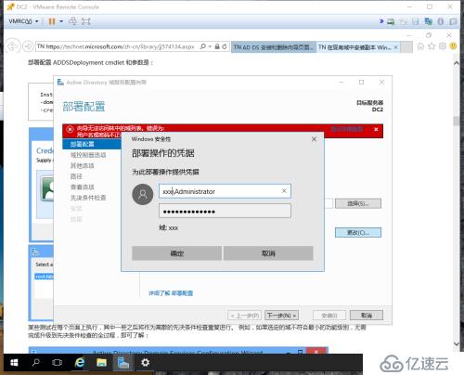Send Ctrl+Alt+Del using the VMRC toolbar icon
The width and height of the screenshot is (464, 375).
72,21
